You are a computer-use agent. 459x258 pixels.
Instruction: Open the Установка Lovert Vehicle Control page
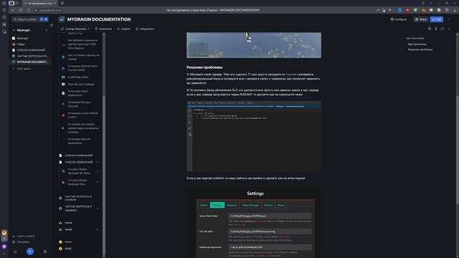click(x=83, y=115)
